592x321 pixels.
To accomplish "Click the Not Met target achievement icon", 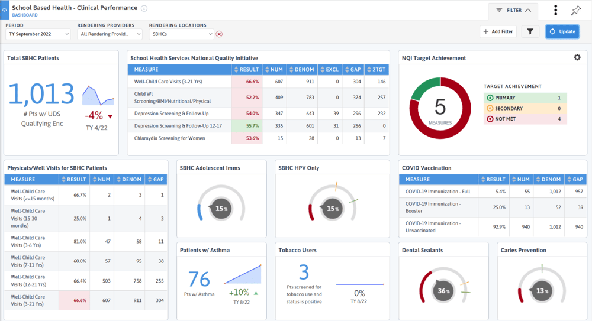I will point(490,119).
